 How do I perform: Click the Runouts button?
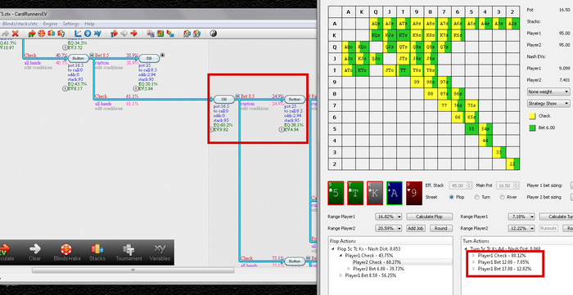(549, 228)
